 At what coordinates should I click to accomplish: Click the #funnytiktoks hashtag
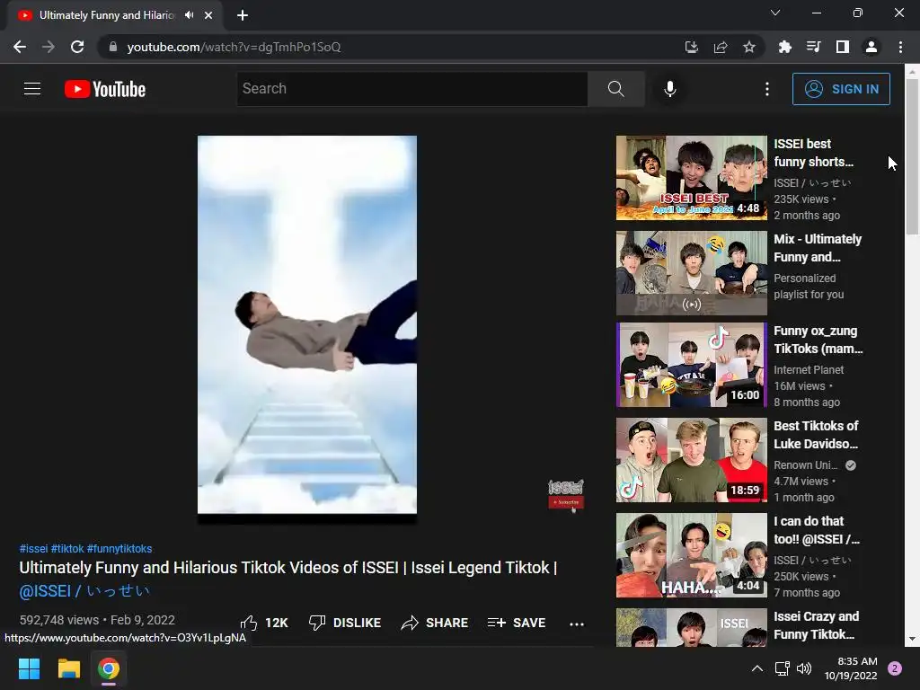[x=119, y=549]
